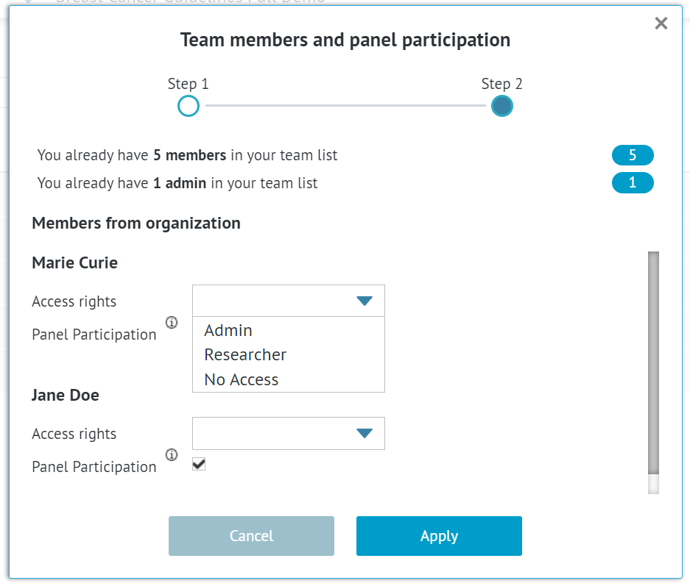Open the info tooltip beside Marie Curie's Panel Participation
This screenshot has width=690, height=586.
172,323
